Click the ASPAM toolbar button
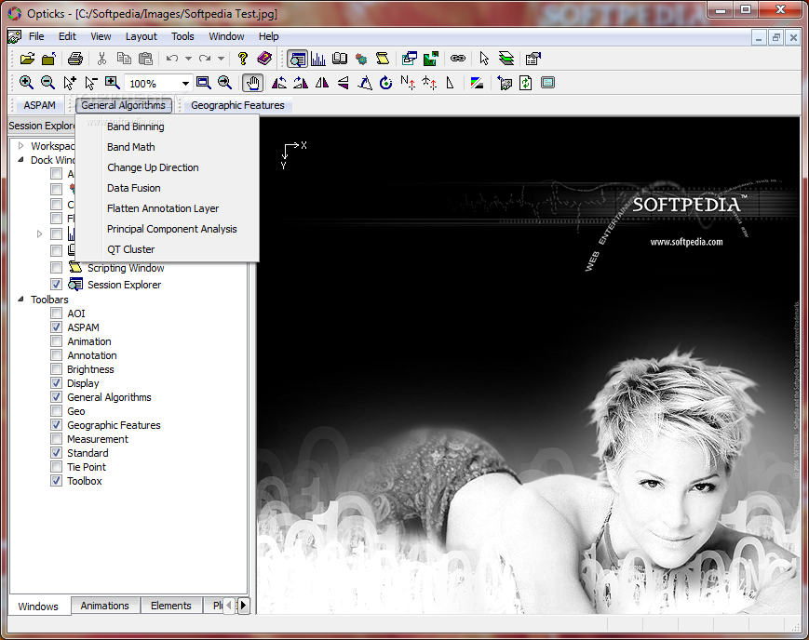Viewport: 809px width, 640px height. 39,105
